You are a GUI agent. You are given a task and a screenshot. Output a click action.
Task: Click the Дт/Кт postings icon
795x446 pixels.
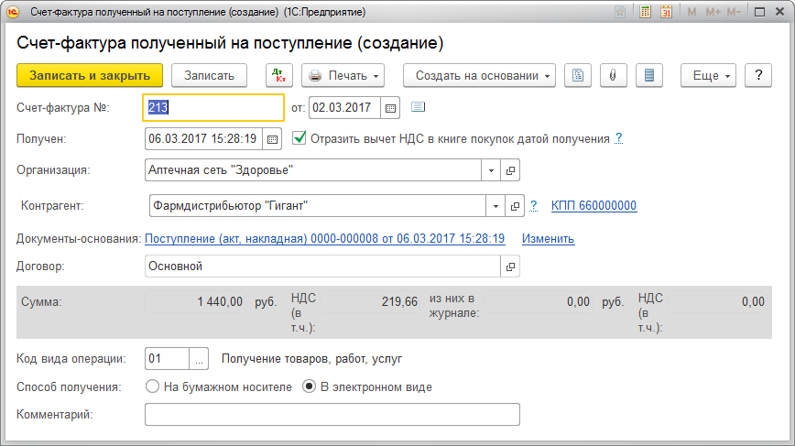click(x=278, y=75)
